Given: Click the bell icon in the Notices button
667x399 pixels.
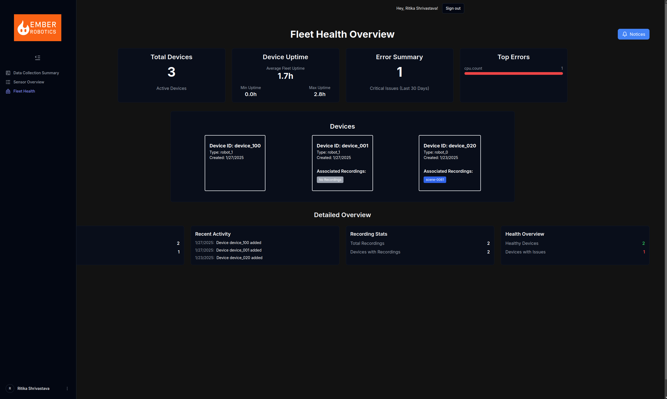Looking at the screenshot, I should (x=625, y=34).
